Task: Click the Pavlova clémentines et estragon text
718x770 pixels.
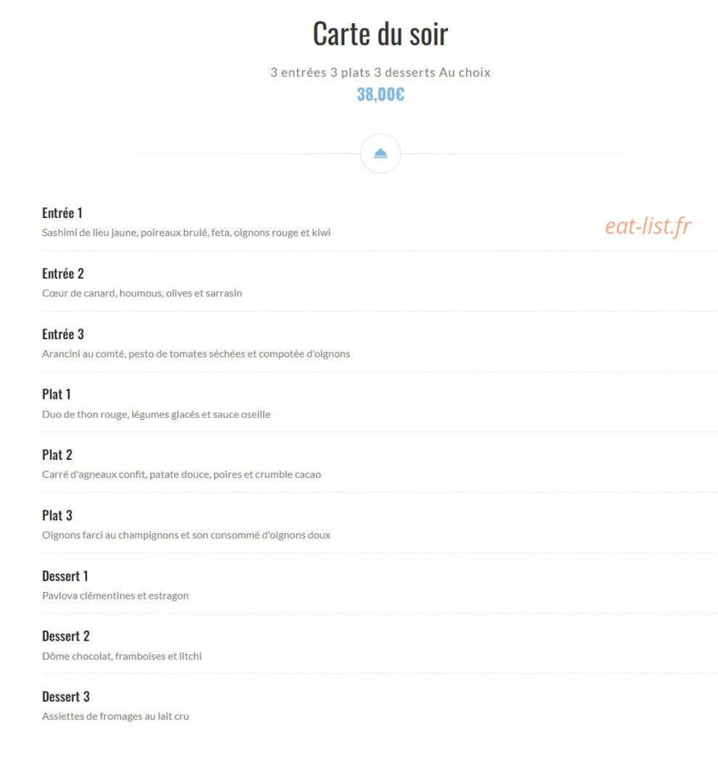Action: tap(115, 596)
